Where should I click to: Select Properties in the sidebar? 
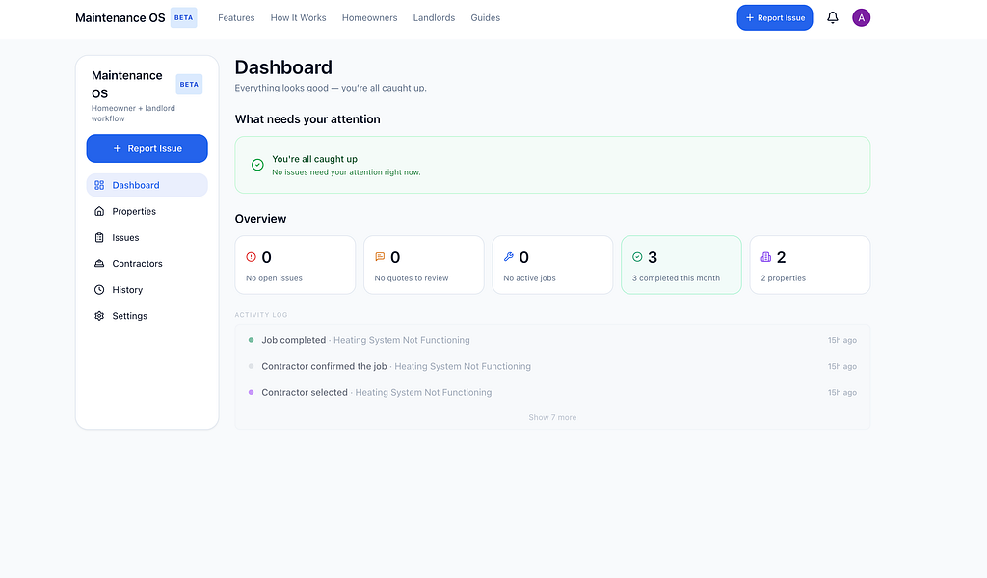pos(147,211)
